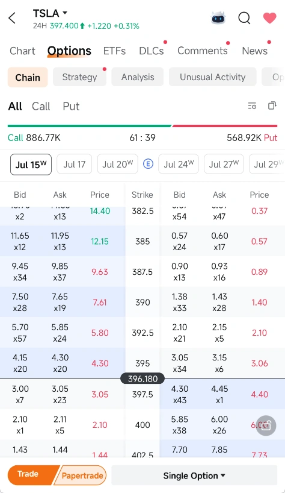Open the robot AI assistant icon

click(218, 18)
